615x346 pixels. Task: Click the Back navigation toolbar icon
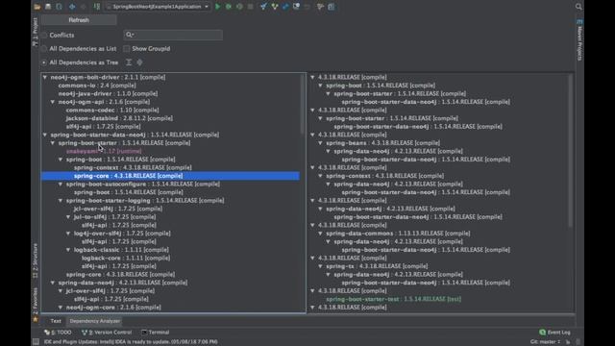coord(72,7)
